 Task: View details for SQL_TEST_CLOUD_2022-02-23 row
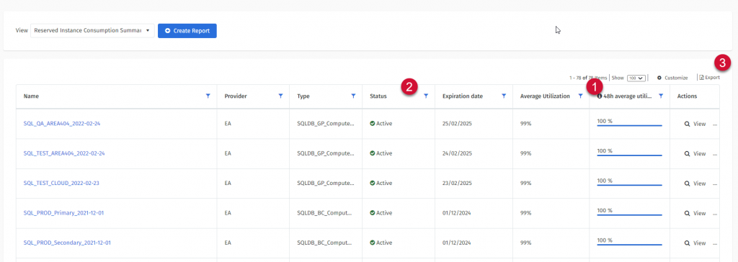click(695, 184)
